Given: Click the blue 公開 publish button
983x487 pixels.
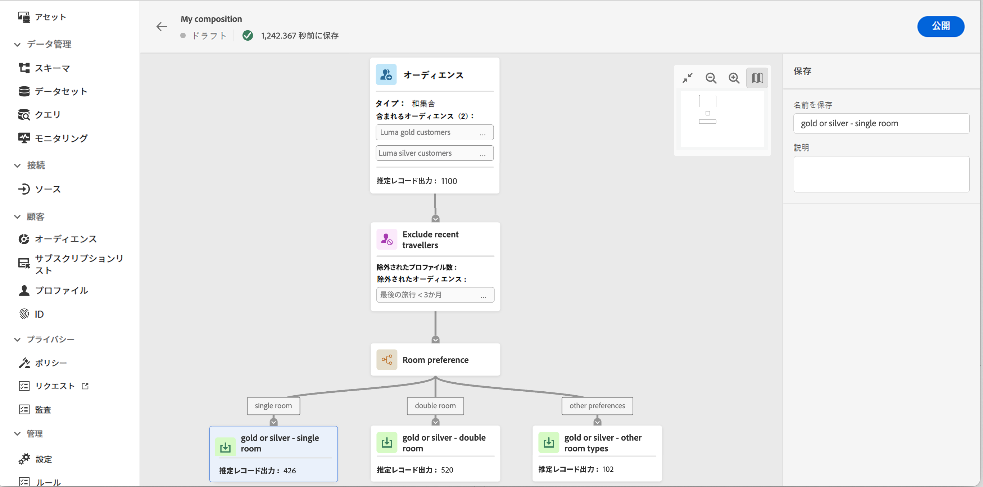Looking at the screenshot, I should 940,26.
